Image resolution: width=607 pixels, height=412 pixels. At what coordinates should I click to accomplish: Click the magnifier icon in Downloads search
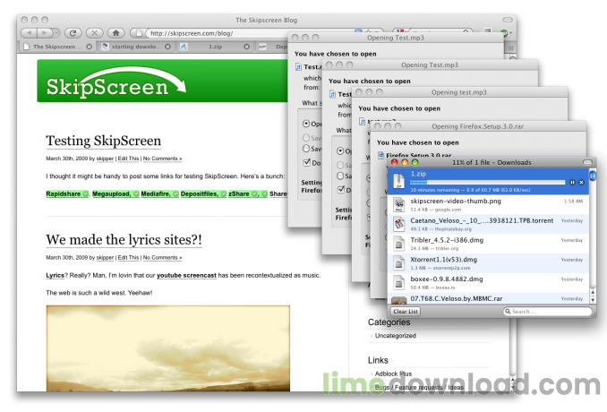click(x=508, y=312)
